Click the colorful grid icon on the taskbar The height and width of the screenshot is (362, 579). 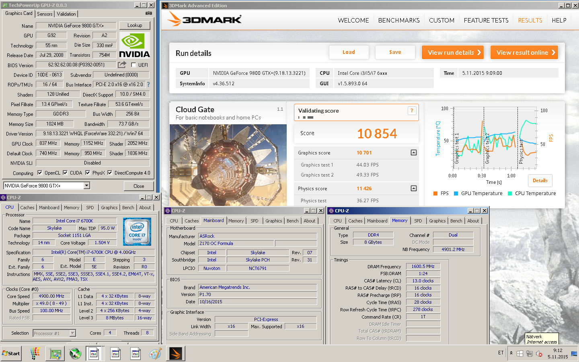tap(35, 354)
